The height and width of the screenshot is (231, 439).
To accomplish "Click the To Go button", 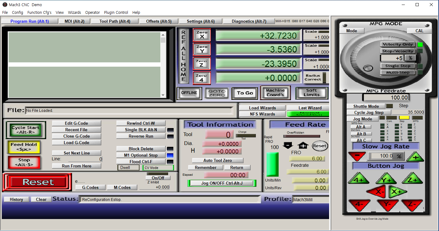I will (245, 93).
